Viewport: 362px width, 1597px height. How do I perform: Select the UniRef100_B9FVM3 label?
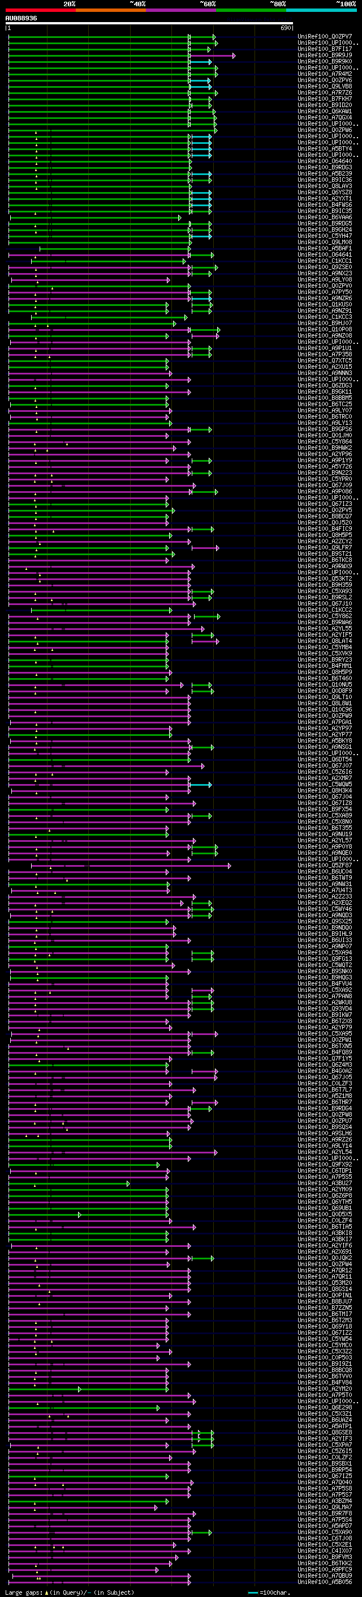click(325, 1557)
